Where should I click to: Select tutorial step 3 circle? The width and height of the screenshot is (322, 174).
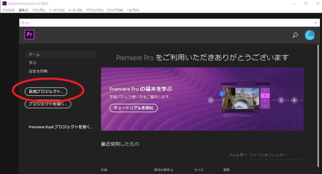tap(281, 100)
